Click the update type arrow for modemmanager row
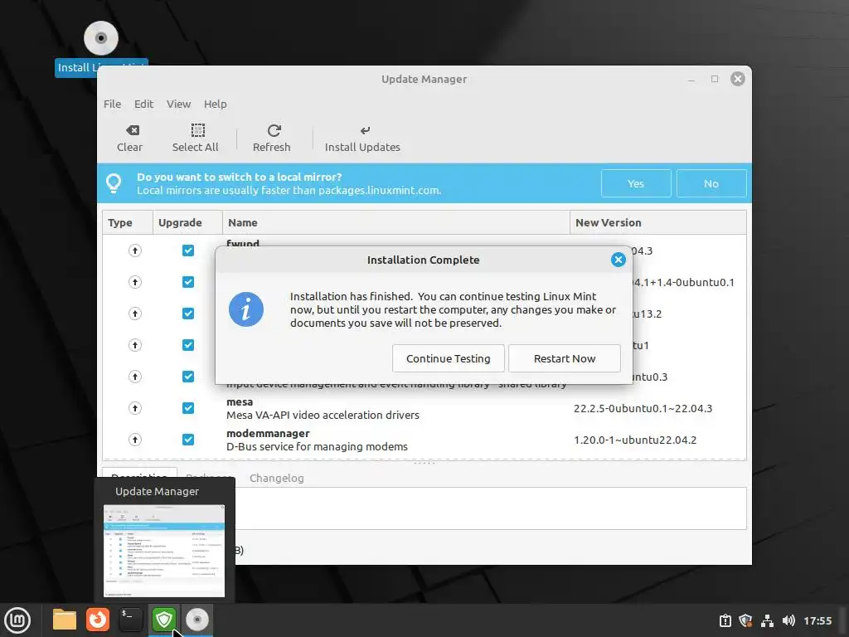Image resolution: width=849 pixels, height=637 pixels. 135,440
